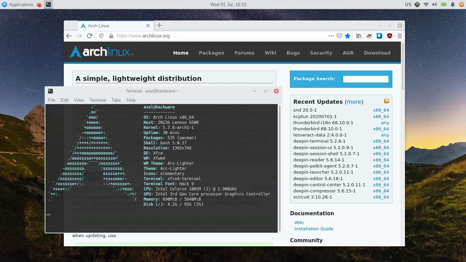
Task: Click the blue S extension icon
Action: (379, 36)
